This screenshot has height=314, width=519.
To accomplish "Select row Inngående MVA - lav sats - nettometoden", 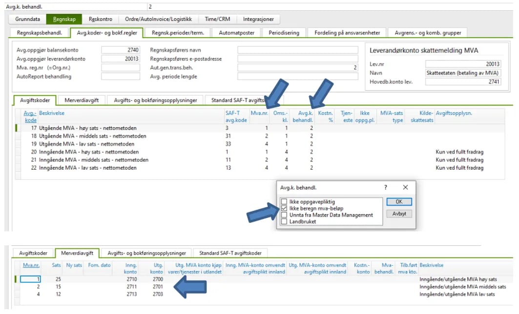I will coord(260,168).
